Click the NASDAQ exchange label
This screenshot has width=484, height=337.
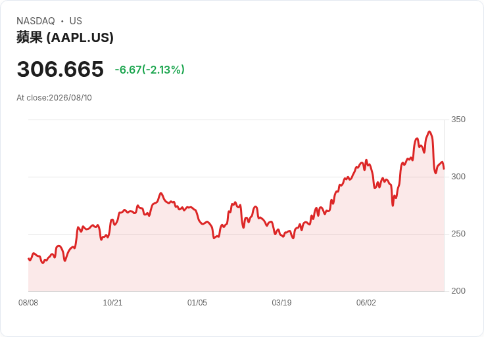pos(36,21)
